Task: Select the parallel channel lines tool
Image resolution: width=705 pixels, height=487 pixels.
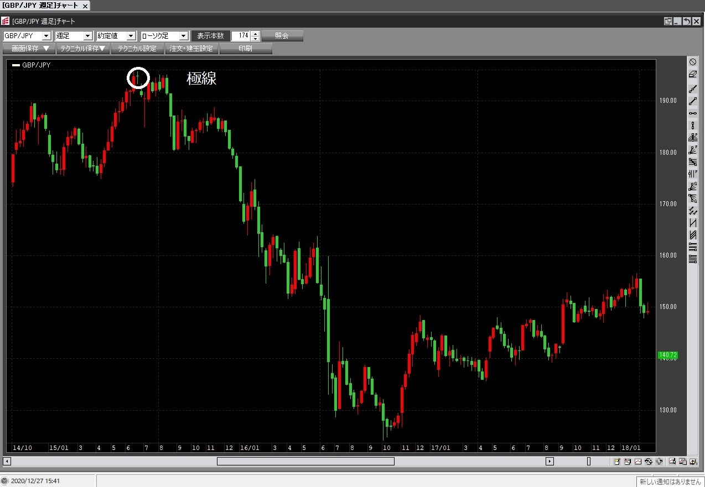Action: tap(693, 235)
